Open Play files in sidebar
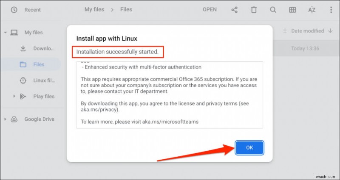 click(44, 97)
